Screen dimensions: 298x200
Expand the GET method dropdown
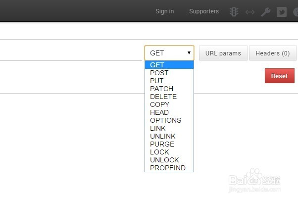(169, 53)
